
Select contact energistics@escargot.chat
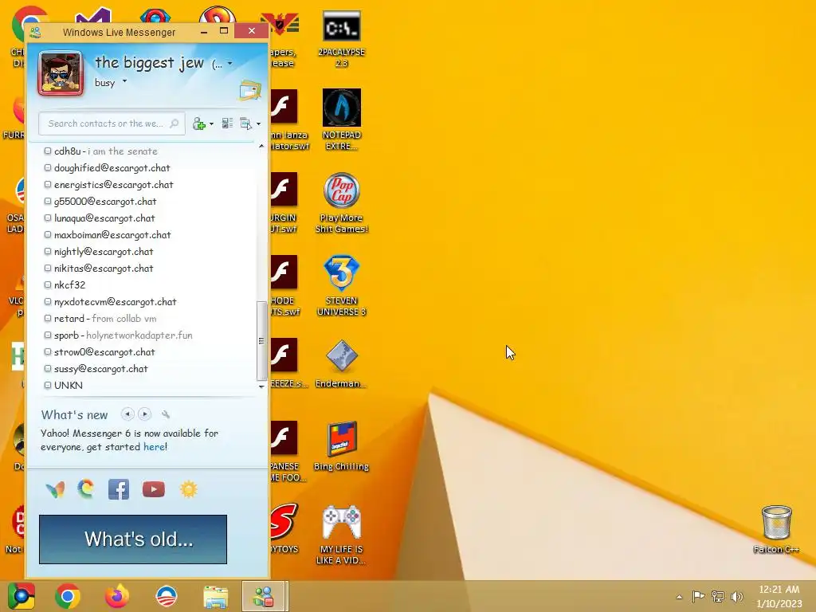pyautogui.click(x=108, y=185)
